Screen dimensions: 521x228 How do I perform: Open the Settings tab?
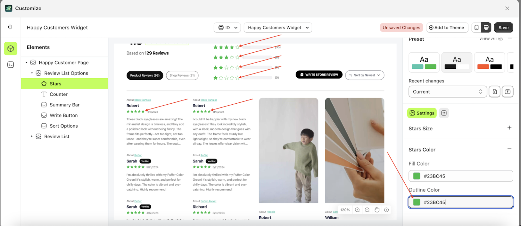[x=422, y=113]
